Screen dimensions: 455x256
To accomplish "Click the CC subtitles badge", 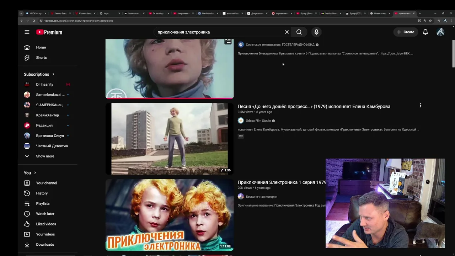I will point(241,136).
